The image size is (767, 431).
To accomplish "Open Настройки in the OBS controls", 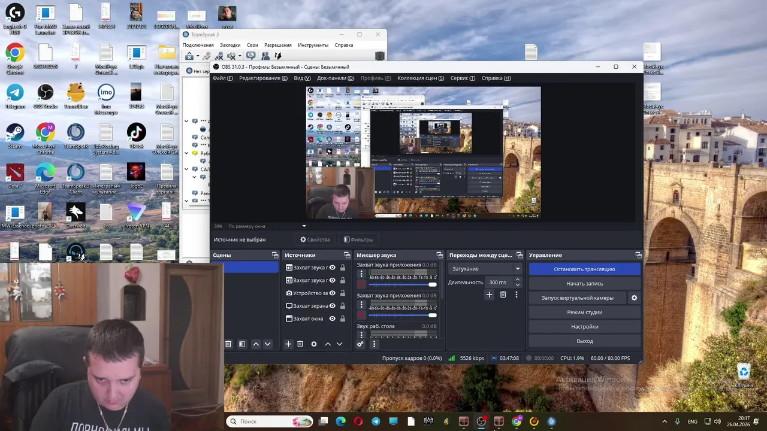I will click(584, 326).
